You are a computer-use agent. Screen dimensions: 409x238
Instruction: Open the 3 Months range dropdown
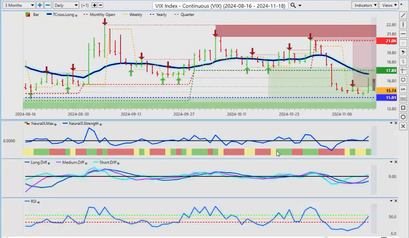pyautogui.click(x=18, y=5)
